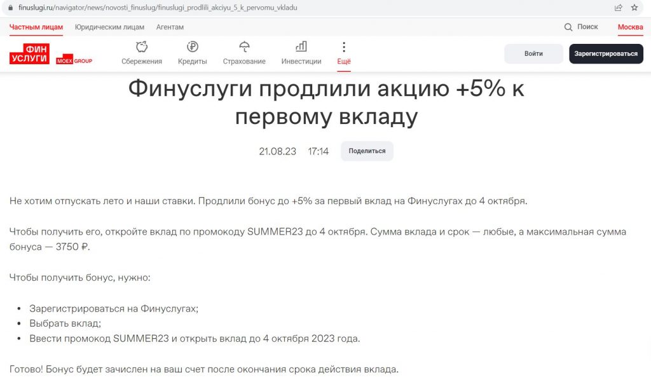This screenshot has height=382, width=651.
Task: Open the Инвестиции chart menu
Action: click(301, 53)
